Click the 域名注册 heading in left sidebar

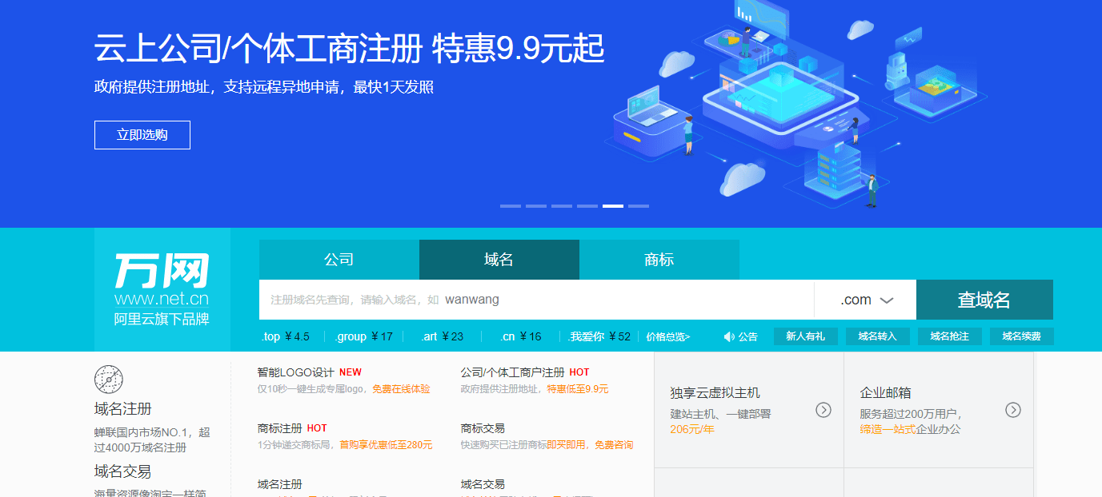(x=123, y=409)
